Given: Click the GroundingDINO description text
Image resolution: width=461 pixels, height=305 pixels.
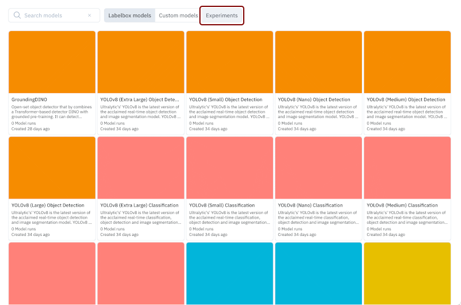Looking at the screenshot, I should pyautogui.click(x=51, y=112).
